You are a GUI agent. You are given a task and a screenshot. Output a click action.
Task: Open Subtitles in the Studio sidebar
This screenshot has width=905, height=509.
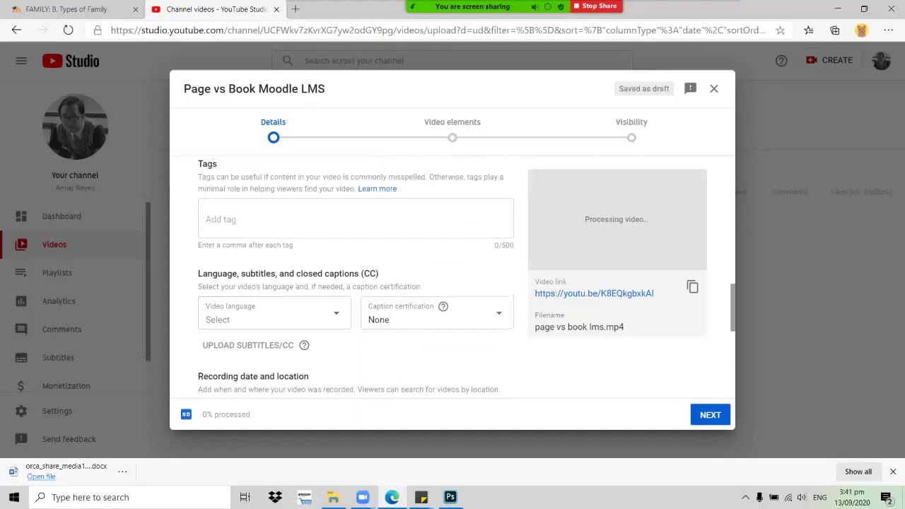click(x=74, y=358)
